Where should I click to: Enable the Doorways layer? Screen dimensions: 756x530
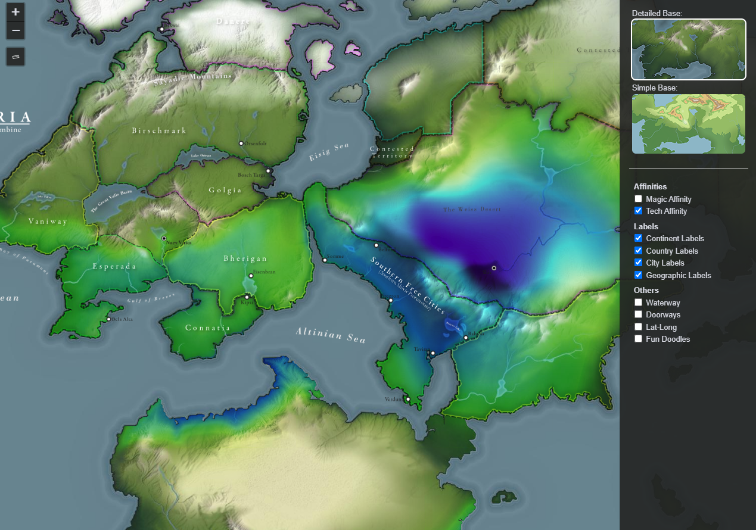coord(638,314)
